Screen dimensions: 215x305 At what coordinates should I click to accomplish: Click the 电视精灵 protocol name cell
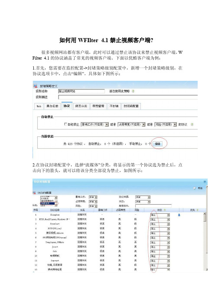[55, 256]
